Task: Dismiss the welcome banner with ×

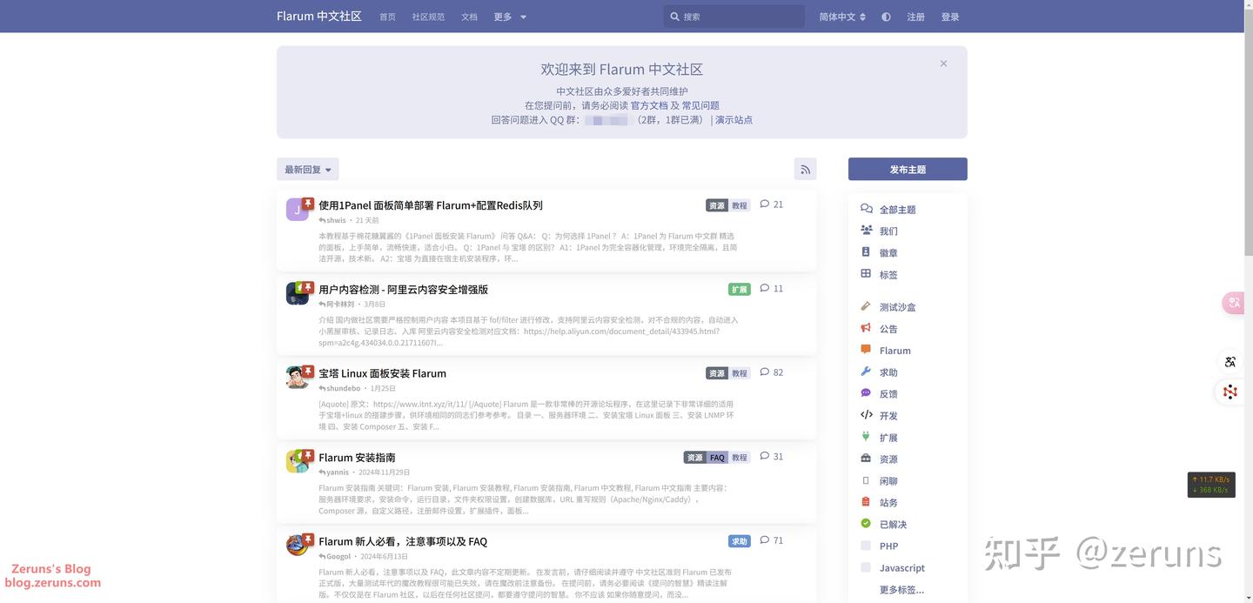Action: [x=943, y=64]
